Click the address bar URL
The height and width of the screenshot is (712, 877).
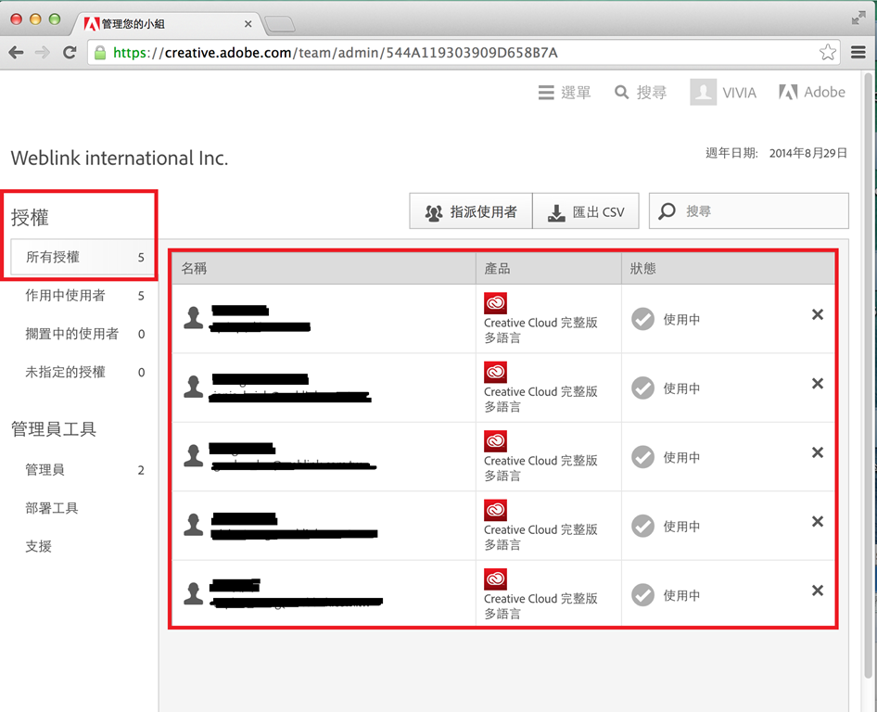click(x=335, y=53)
